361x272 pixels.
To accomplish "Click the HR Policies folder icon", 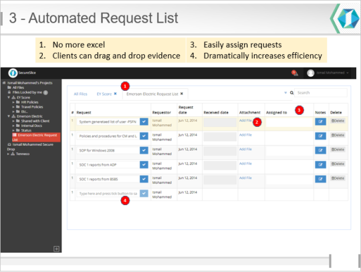I will tap(18, 102).
